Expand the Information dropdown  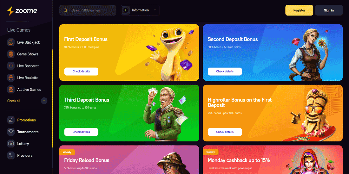(140, 10)
